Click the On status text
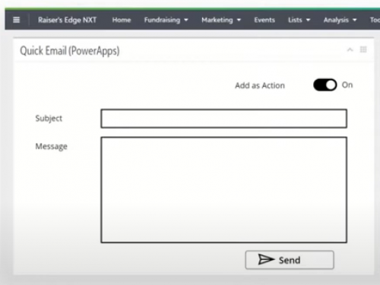The width and height of the screenshot is (380, 285). click(347, 85)
